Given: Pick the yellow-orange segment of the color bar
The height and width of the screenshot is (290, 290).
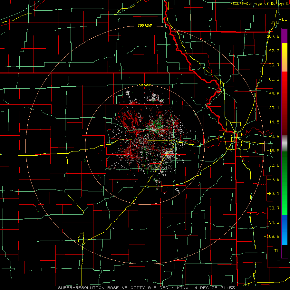Looking at the screenshot, I should click(x=285, y=57).
